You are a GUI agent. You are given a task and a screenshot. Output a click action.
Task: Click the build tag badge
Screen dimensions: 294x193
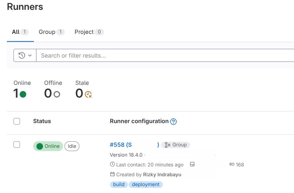pyautogui.click(x=119, y=185)
